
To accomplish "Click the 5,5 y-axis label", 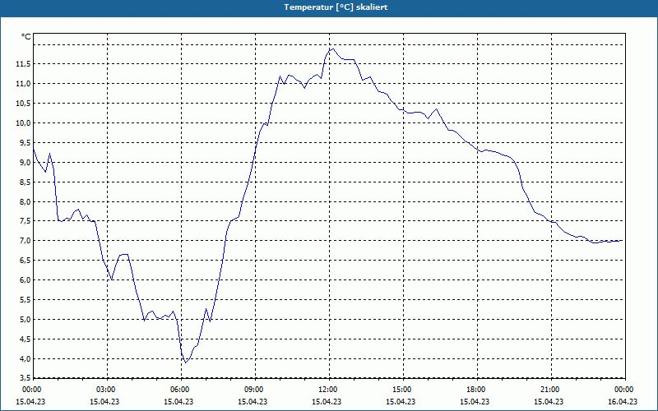I will click(25, 300).
